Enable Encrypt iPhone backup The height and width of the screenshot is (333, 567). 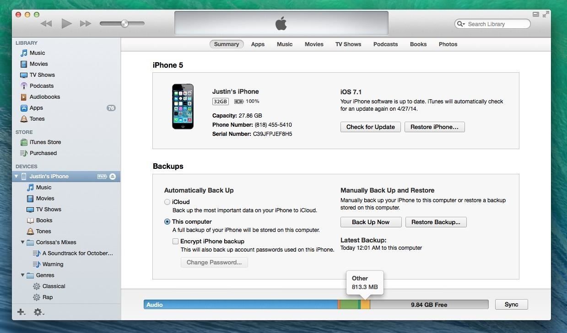click(x=175, y=241)
